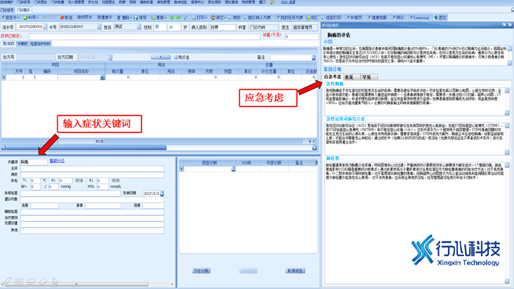Open the 项目名称 cell dropdown

pos(102,78)
